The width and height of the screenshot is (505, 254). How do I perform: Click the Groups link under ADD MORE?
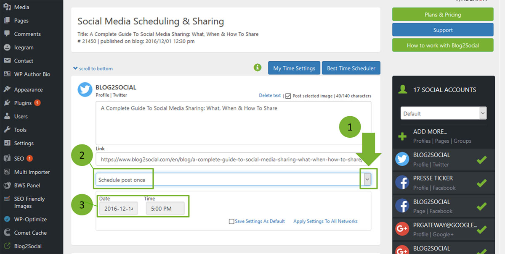[462, 141]
